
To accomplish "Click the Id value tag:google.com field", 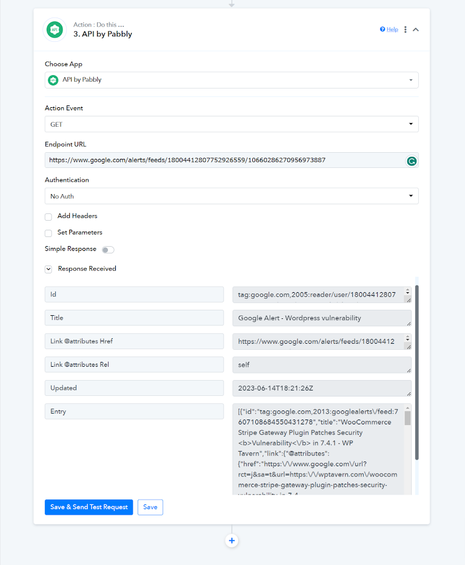I will pos(322,295).
